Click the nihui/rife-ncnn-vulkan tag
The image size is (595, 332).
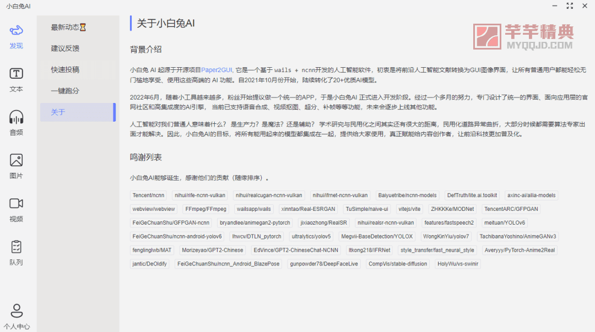point(200,195)
